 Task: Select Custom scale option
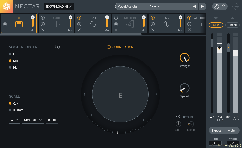click(16, 110)
